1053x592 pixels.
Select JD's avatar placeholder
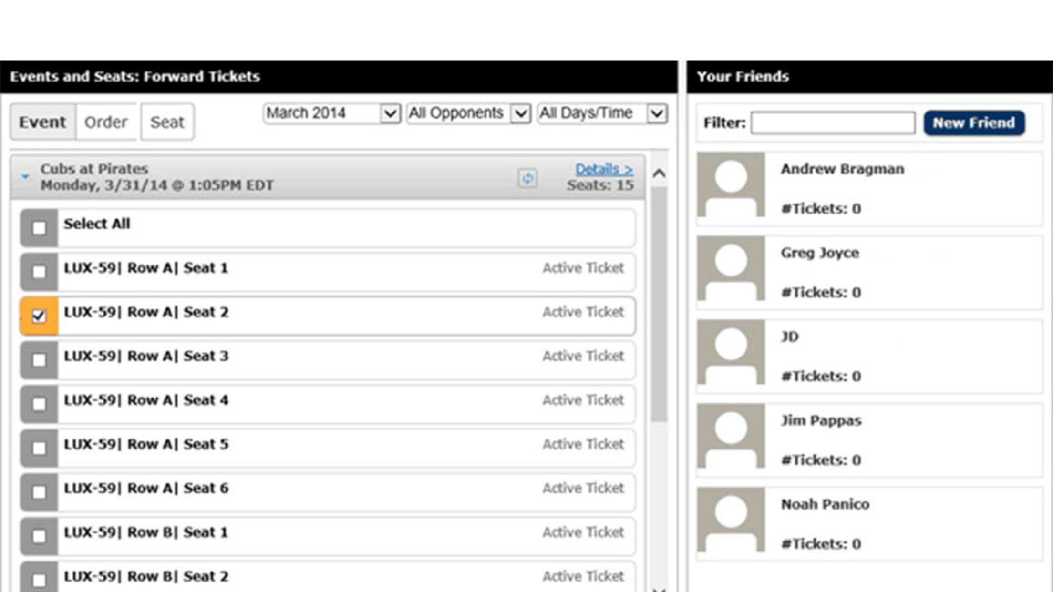[x=731, y=352]
